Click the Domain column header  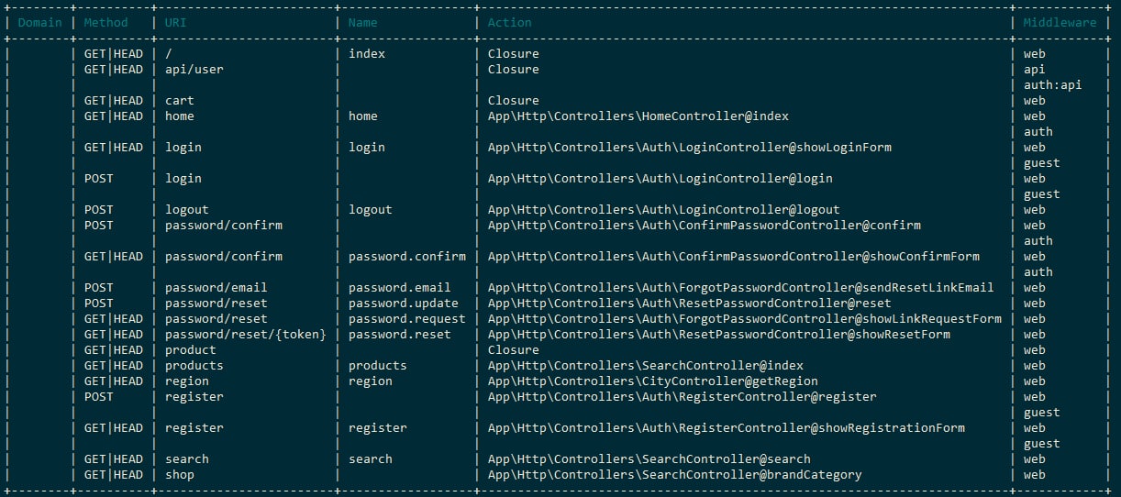click(x=40, y=22)
